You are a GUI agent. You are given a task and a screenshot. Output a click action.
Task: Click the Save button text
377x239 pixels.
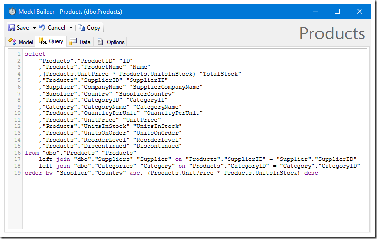click(23, 28)
